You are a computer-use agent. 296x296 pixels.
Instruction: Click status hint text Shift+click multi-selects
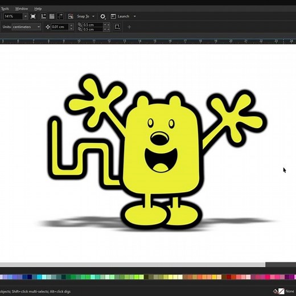pos(30,291)
